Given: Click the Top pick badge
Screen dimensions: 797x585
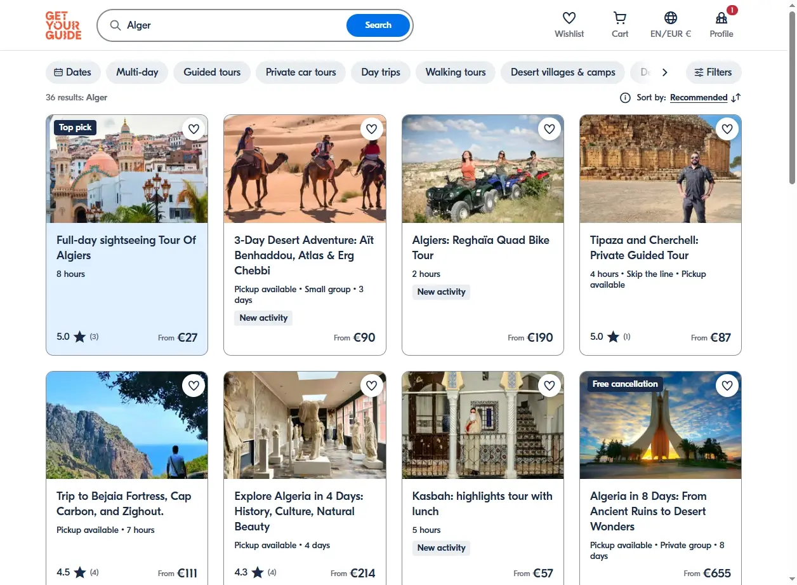Looking at the screenshot, I should pyautogui.click(x=76, y=128).
